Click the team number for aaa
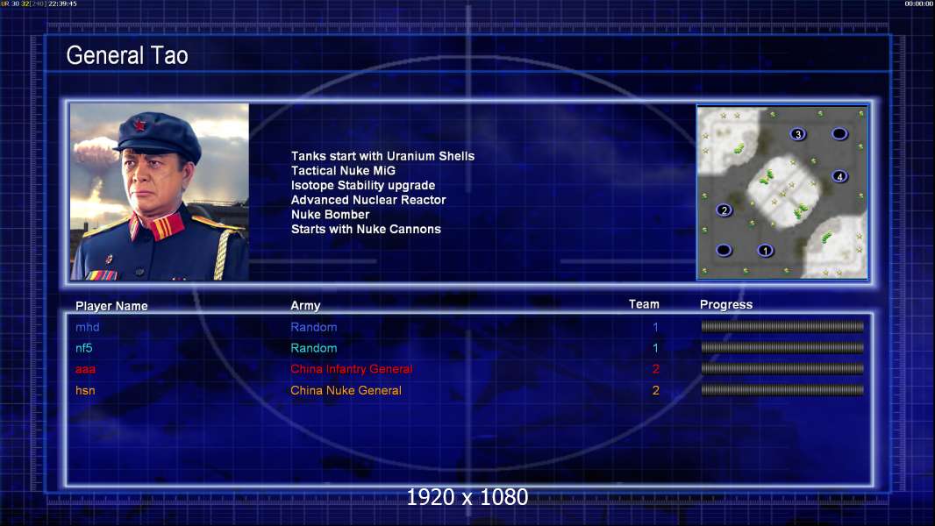This screenshot has width=935, height=526. tap(655, 369)
